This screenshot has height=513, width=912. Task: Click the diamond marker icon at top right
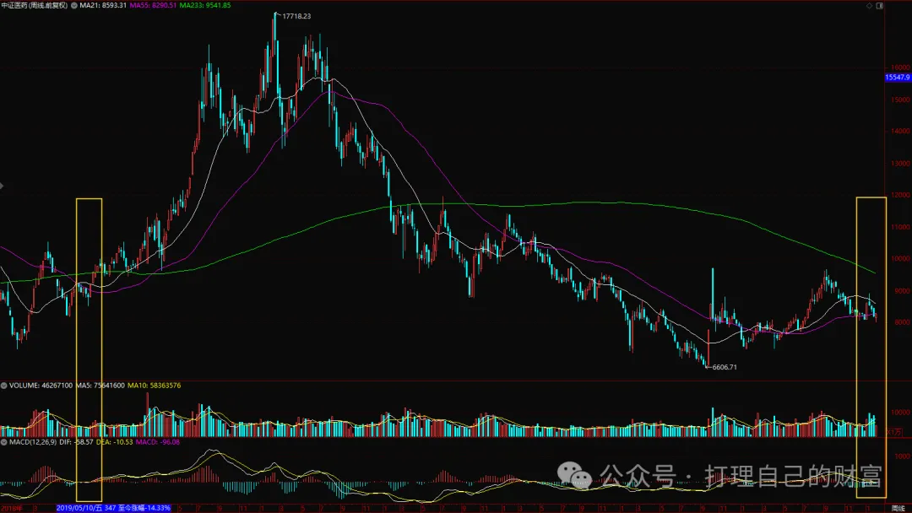[x=869, y=5]
